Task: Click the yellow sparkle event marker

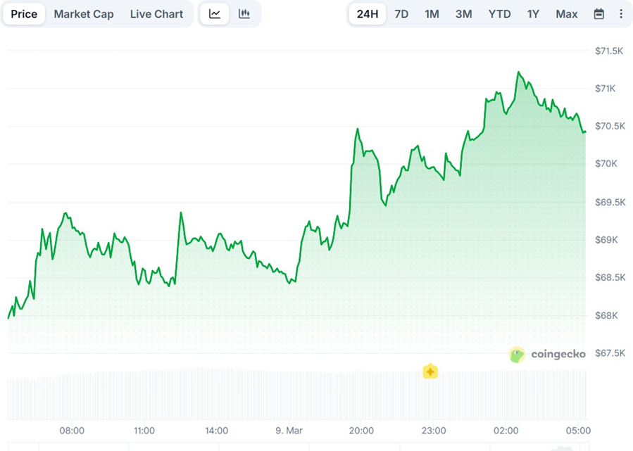Action: (x=430, y=371)
